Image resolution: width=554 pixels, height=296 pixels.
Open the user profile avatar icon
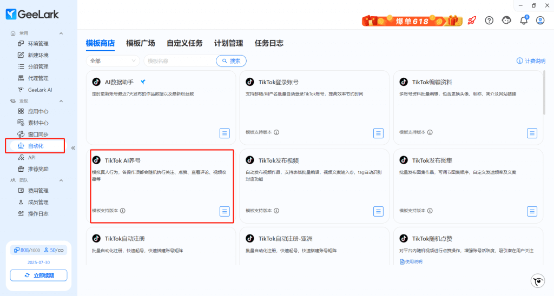(540, 21)
